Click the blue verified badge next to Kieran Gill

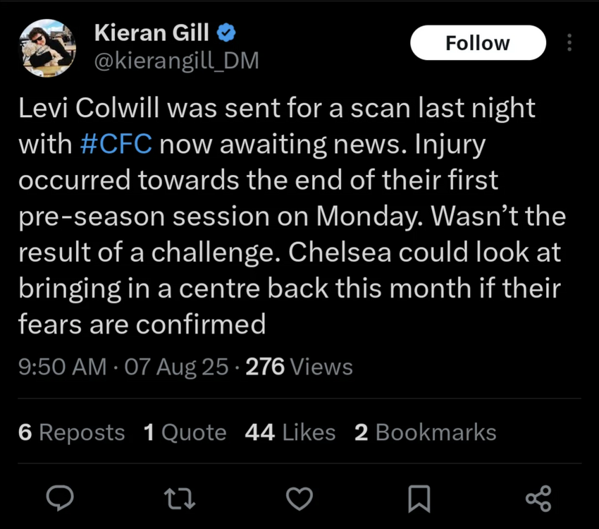226,32
